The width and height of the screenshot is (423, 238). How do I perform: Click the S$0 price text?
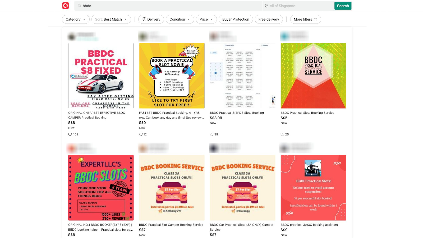pyautogui.click(x=142, y=123)
